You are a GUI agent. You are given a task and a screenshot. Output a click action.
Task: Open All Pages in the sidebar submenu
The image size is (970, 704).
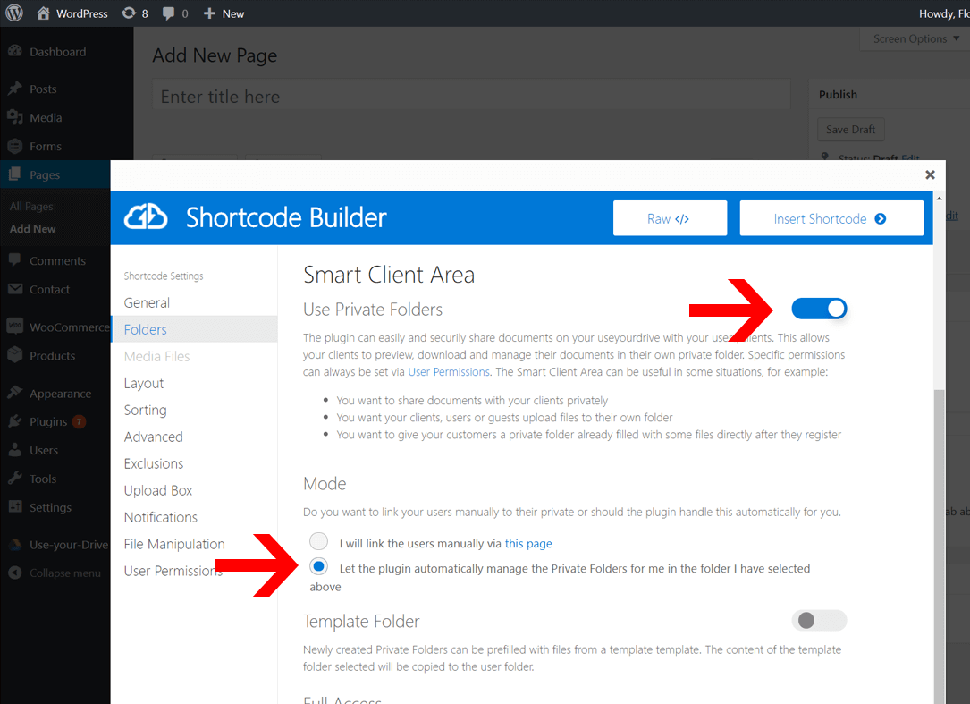point(31,206)
